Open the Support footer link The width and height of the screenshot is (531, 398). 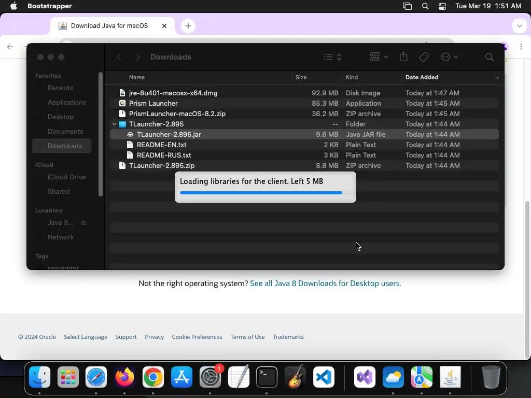(126, 337)
